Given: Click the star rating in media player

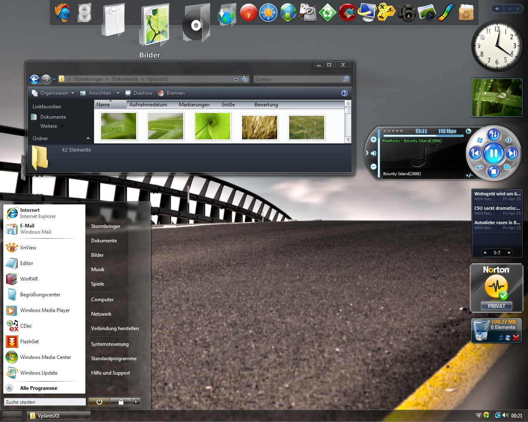Looking at the screenshot, I should coord(393,131).
